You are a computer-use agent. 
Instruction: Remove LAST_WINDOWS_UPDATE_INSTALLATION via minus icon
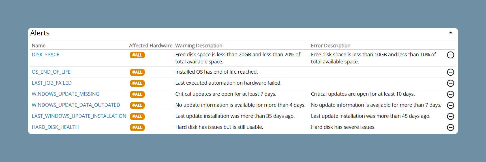coord(450,116)
